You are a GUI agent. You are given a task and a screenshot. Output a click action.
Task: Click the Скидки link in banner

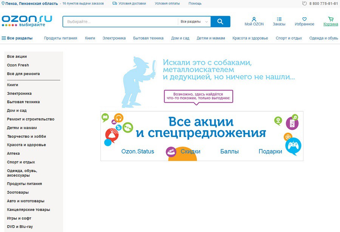(x=190, y=151)
